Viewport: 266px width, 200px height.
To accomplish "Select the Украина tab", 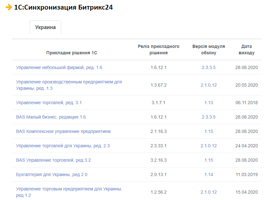I will point(45,27).
